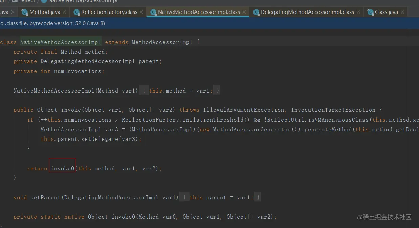
Task: Switch to the ReflectionFactory.class tab
Action: tap(109, 12)
